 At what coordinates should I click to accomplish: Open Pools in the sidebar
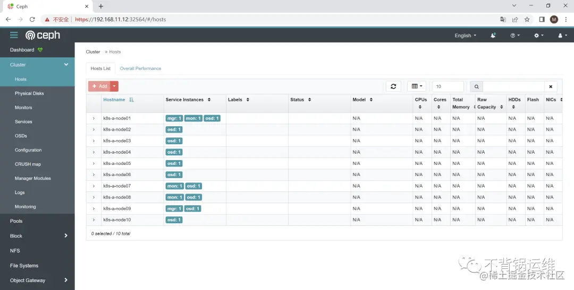16,221
